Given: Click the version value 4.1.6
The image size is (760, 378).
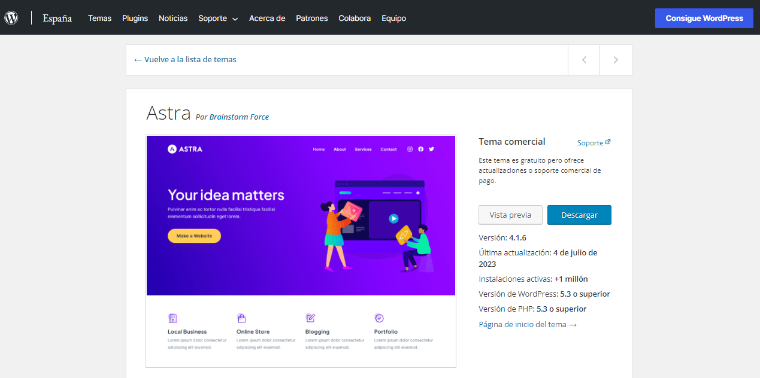Looking at the screenshot, I should click(x=517, y=237).
